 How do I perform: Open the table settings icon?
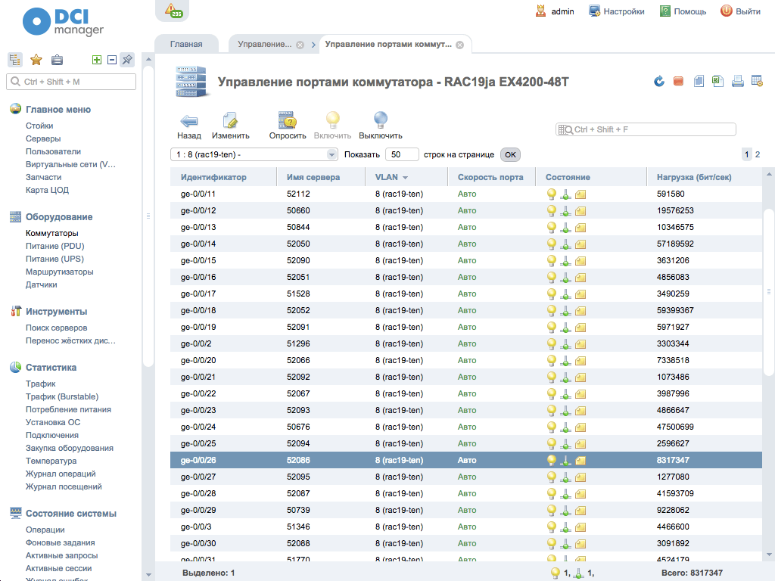click(755, 80)
